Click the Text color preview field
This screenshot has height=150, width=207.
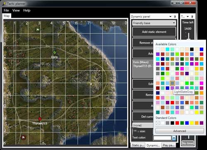[x=162, y=138]
